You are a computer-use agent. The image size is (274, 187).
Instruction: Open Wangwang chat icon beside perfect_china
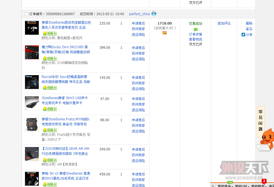coord(154,13)
